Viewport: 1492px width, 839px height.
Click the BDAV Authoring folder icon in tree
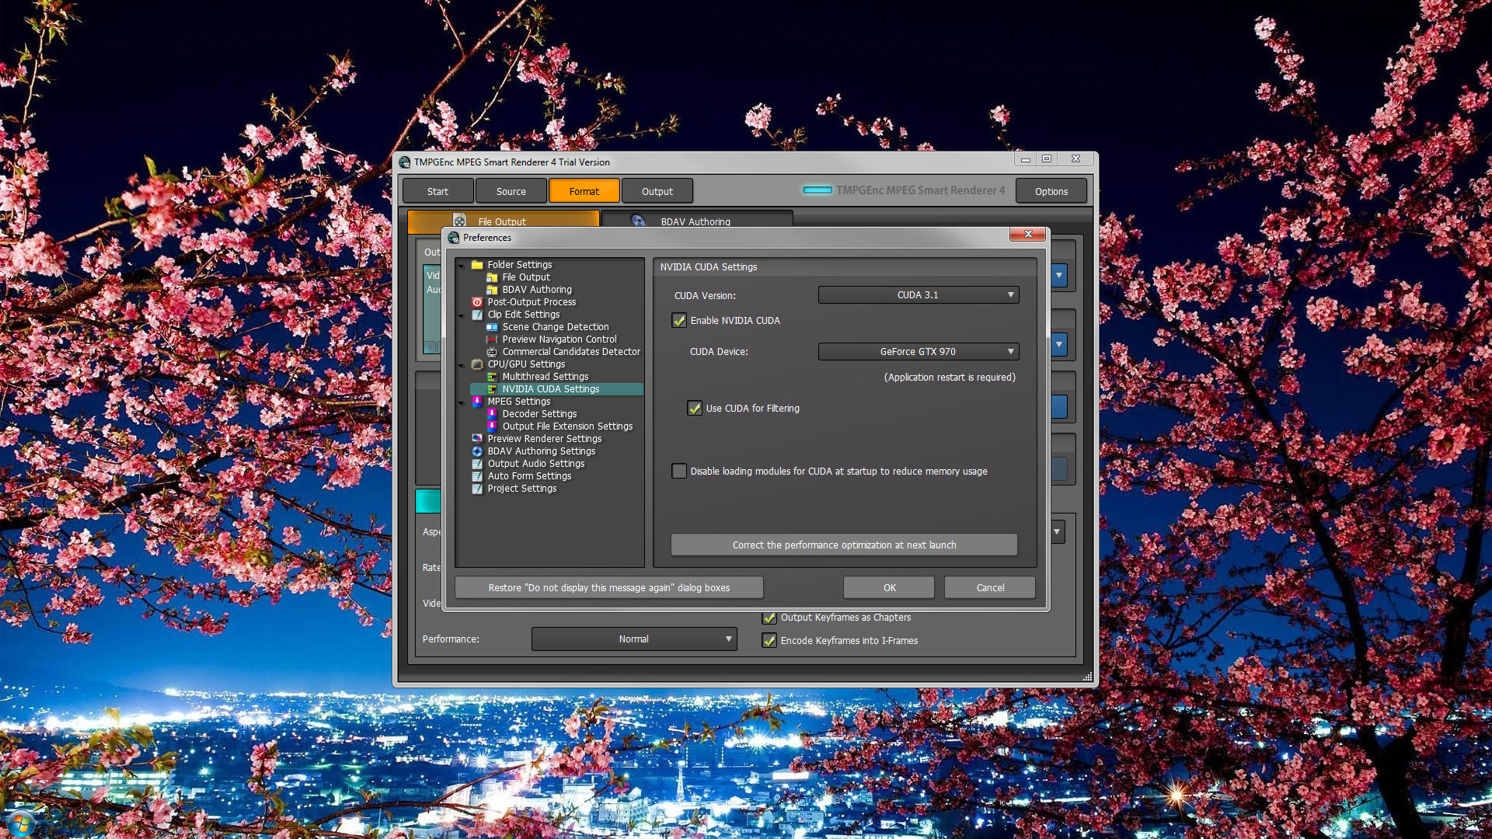click(492, 290)
